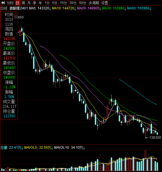Image resolution: width=162 pixels, height=172 pixels.
Task: Open the 多周期 multi-period view
Action: click(94, 3)
